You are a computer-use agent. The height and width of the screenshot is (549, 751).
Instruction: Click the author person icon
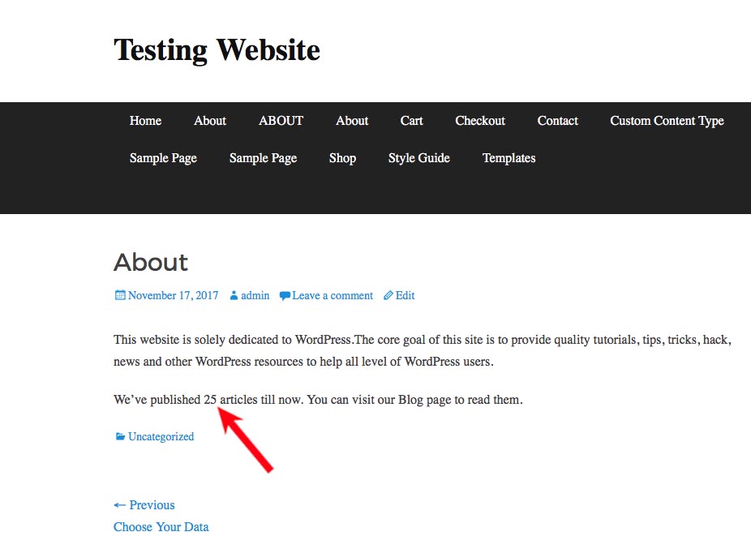[x=234, y=295]
